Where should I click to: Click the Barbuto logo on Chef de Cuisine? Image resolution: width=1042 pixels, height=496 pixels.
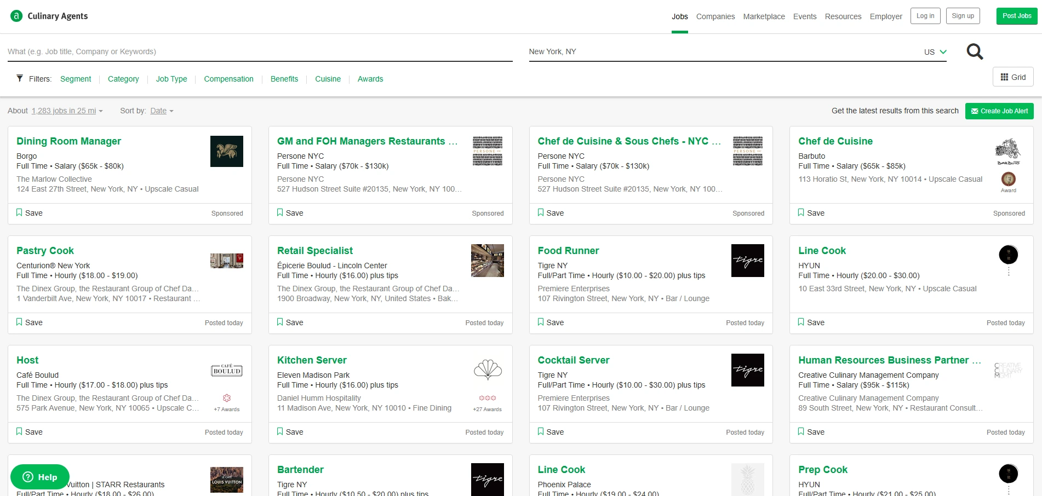(x=1008, y=152)
